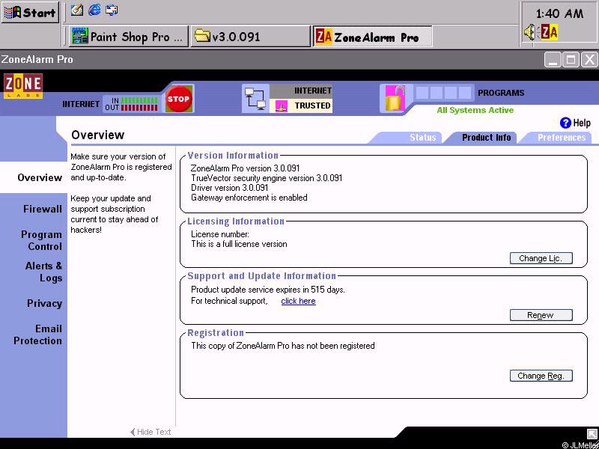
Task: Switch to the Status tab
Action: pos(422,138)
